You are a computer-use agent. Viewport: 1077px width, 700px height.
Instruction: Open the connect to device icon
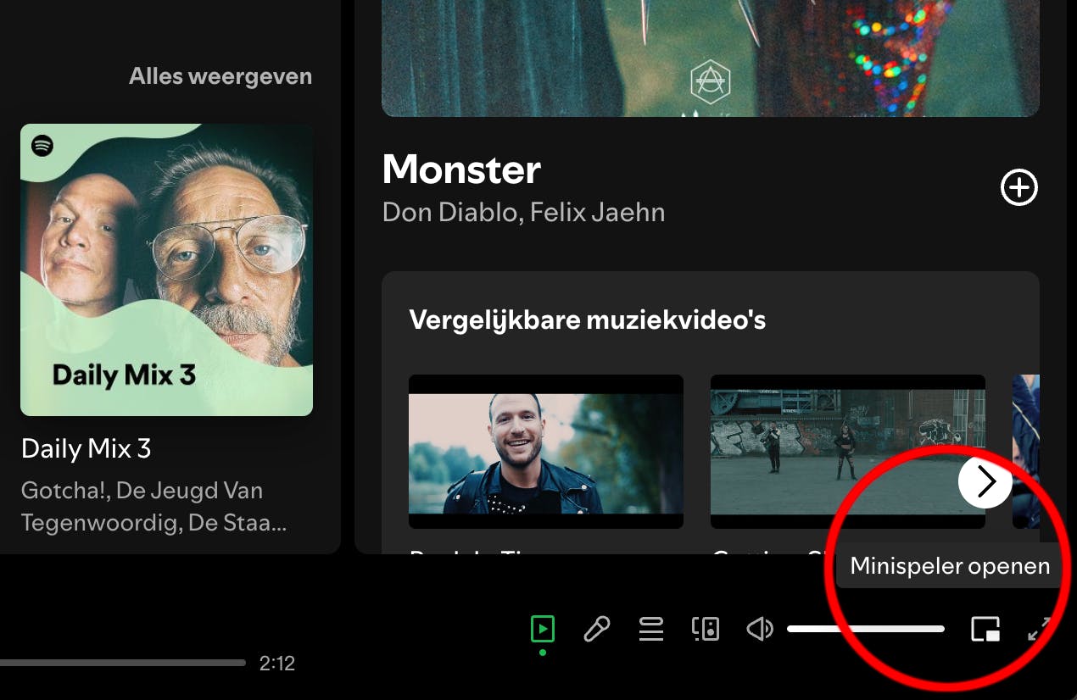click(706, 629)
